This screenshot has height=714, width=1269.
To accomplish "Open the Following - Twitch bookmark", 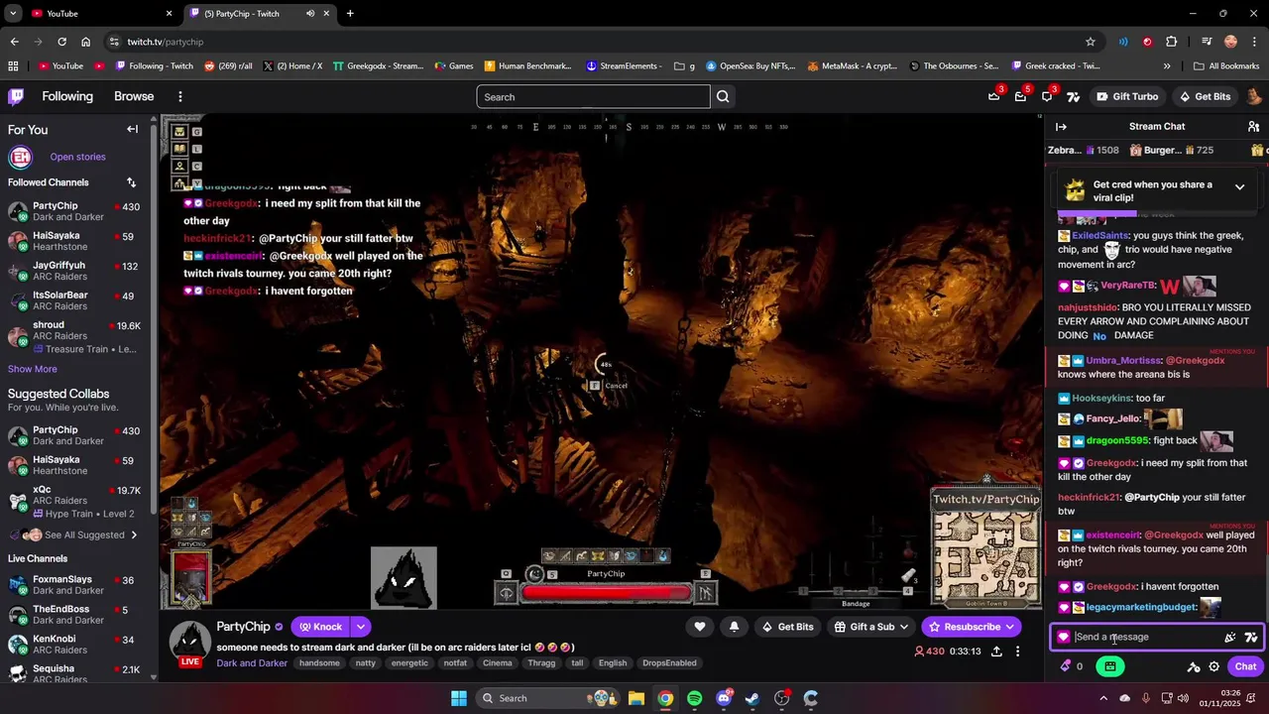I will [154, 66].
